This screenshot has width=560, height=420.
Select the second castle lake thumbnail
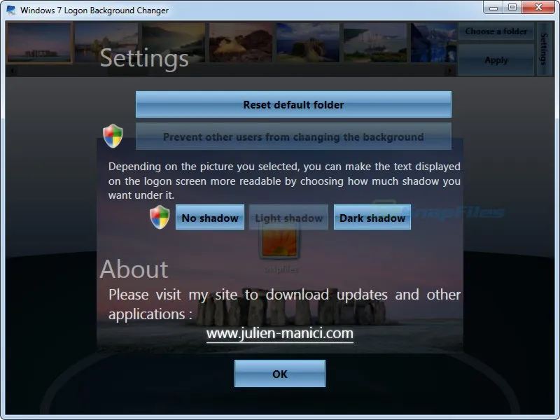pos(106,43)
